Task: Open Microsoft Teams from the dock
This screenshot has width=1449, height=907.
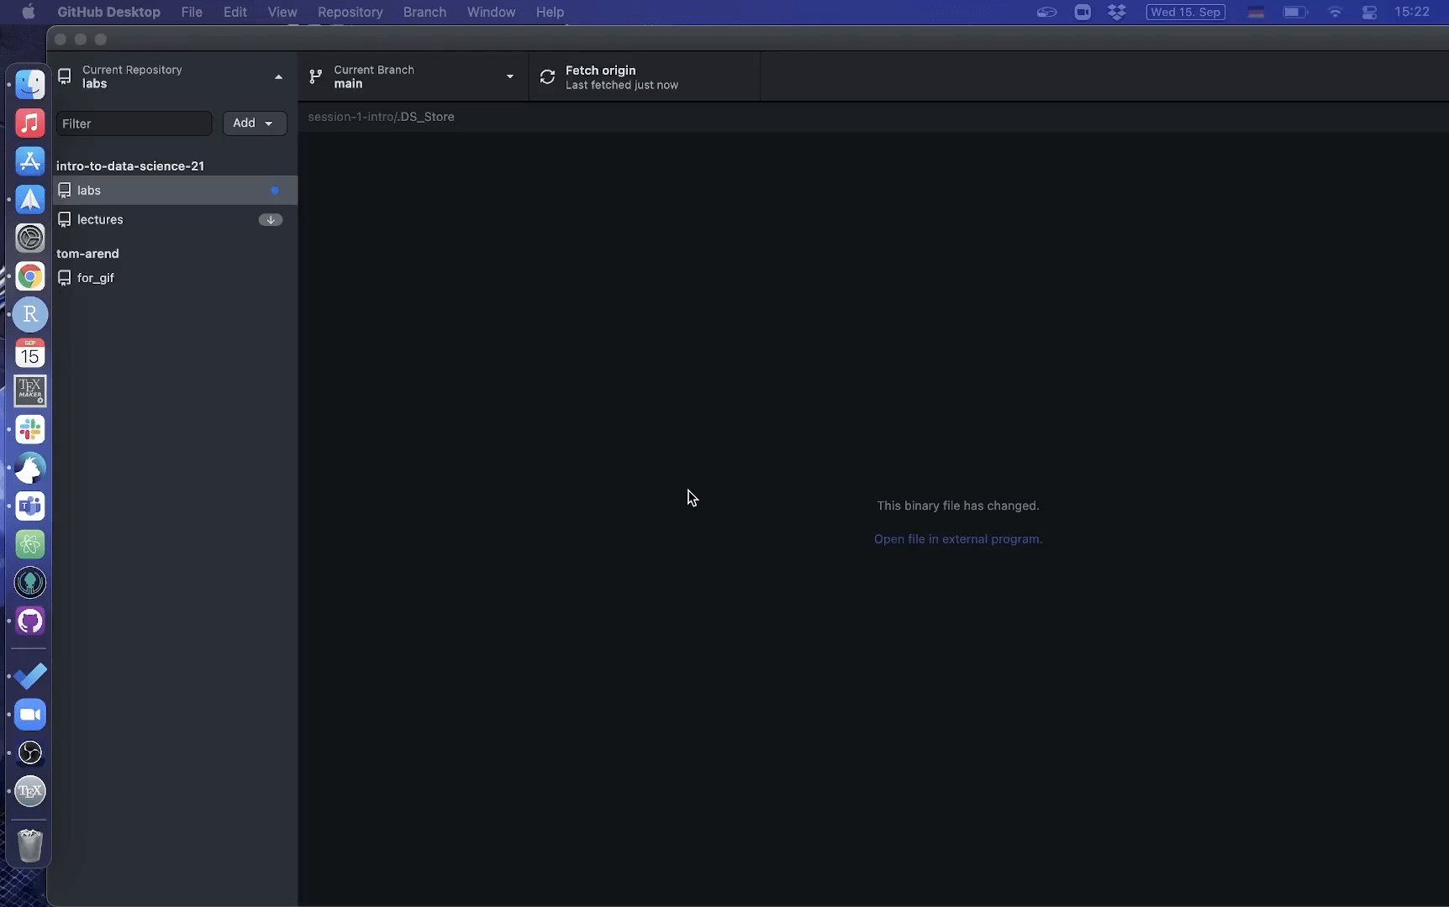Action: [x=30, y=506]
